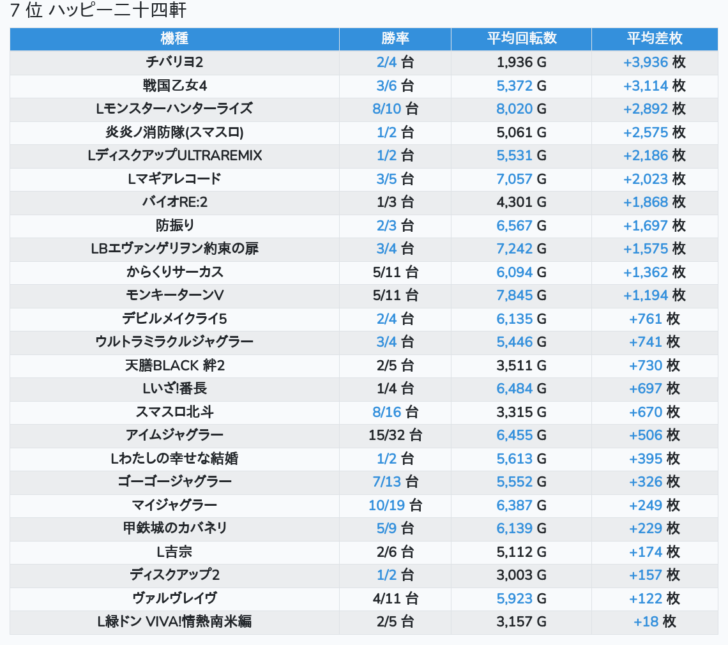
Task: Click the +2,186 枚 difference value
Action: pos(655,156)
